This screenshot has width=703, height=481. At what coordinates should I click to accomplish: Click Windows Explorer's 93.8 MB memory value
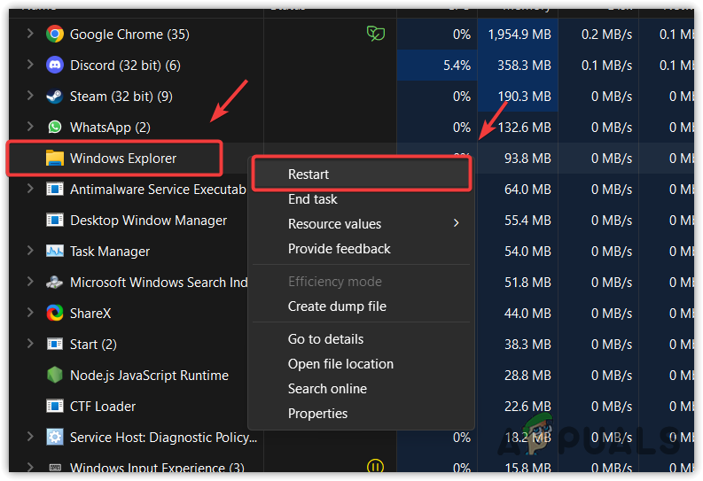point(527,158)
